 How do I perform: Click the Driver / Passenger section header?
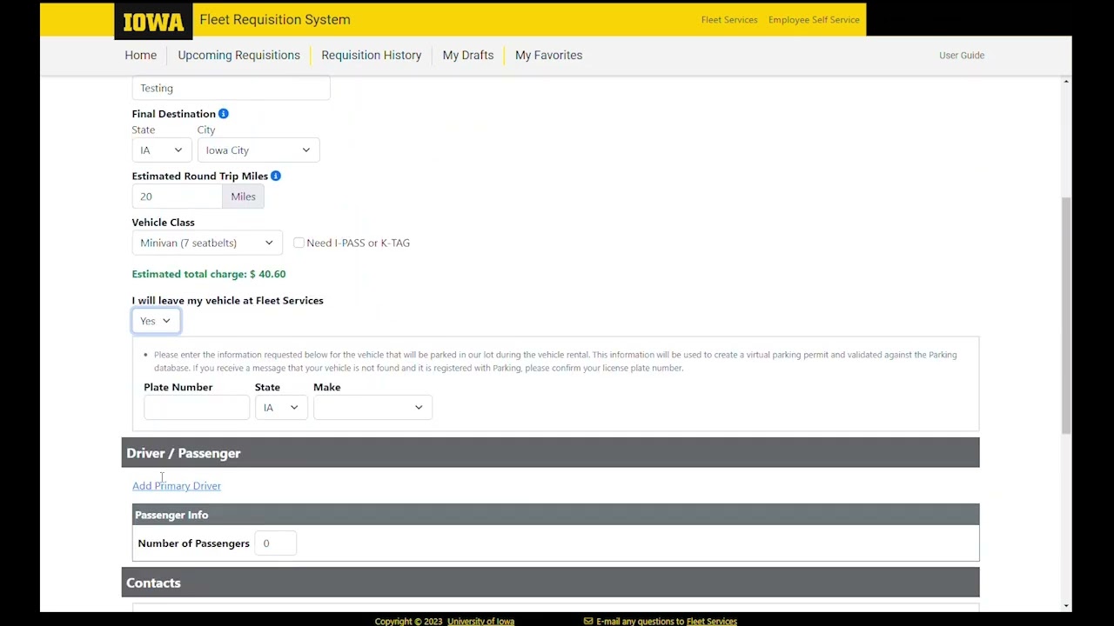coord(550,453)
